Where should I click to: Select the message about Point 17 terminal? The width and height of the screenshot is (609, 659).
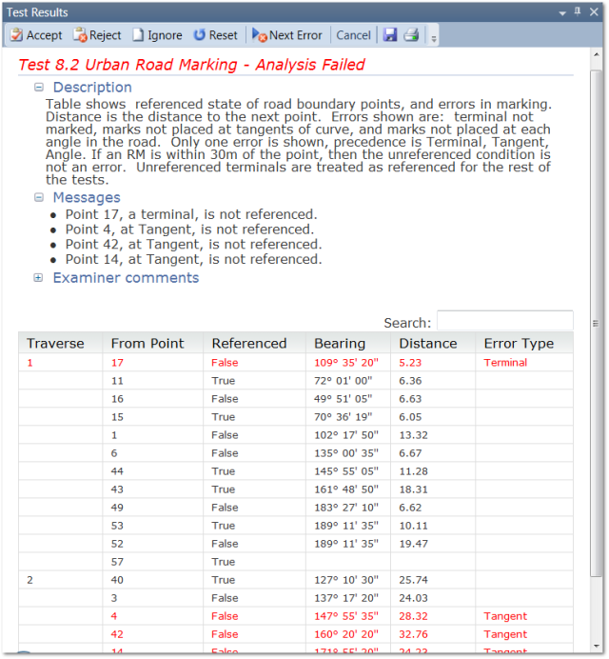pos(191,214)
